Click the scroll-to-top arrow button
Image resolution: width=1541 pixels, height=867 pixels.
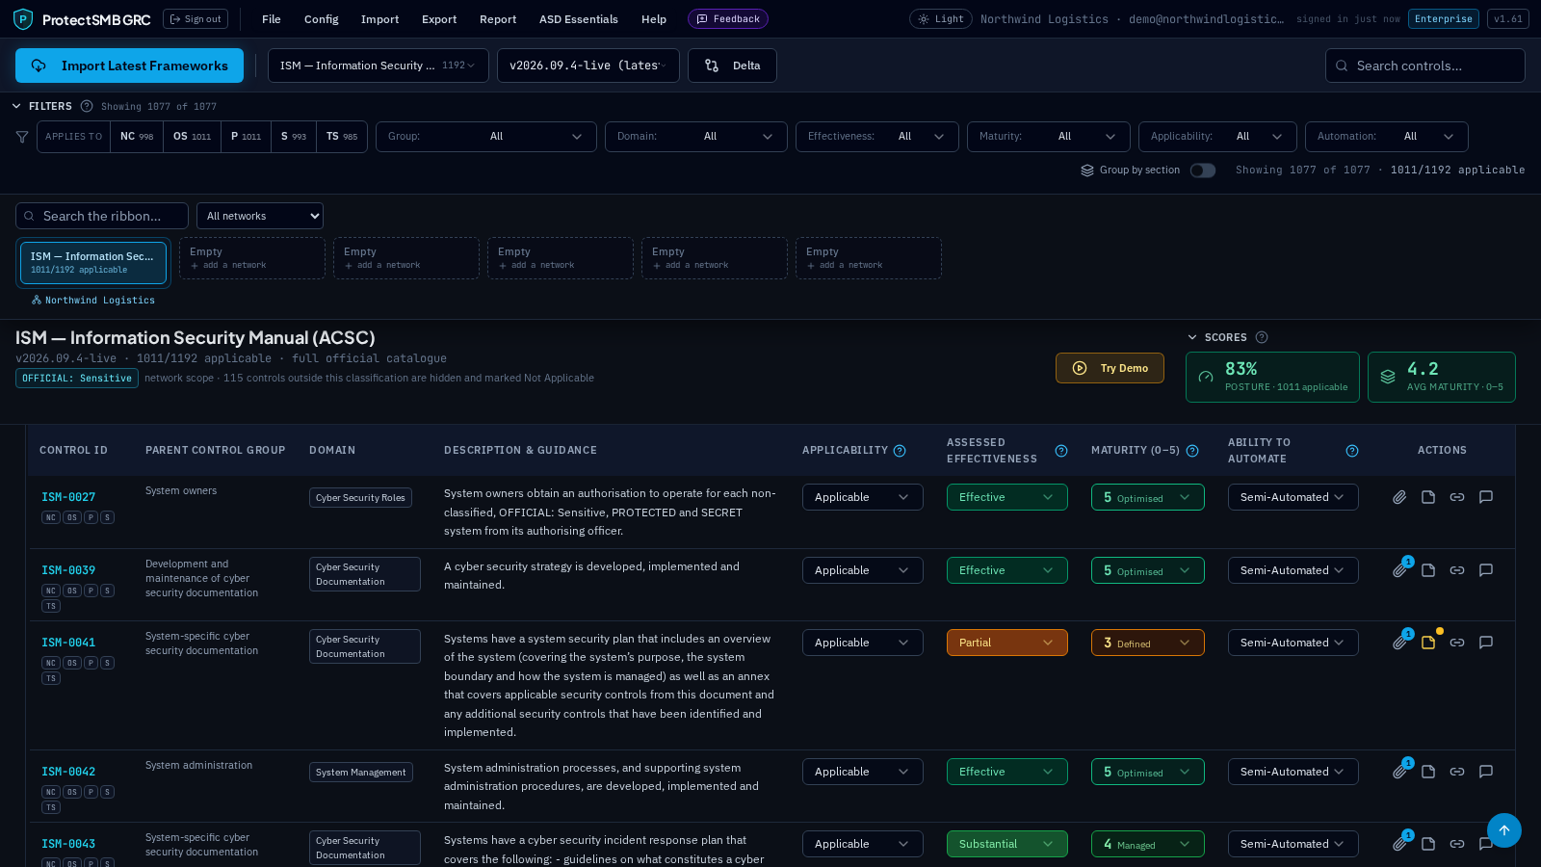[1504, 830]
